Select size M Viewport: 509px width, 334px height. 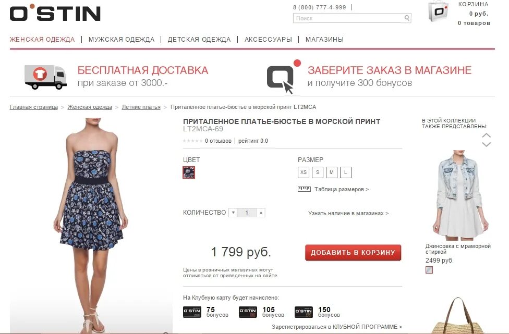tap(332, 172)
